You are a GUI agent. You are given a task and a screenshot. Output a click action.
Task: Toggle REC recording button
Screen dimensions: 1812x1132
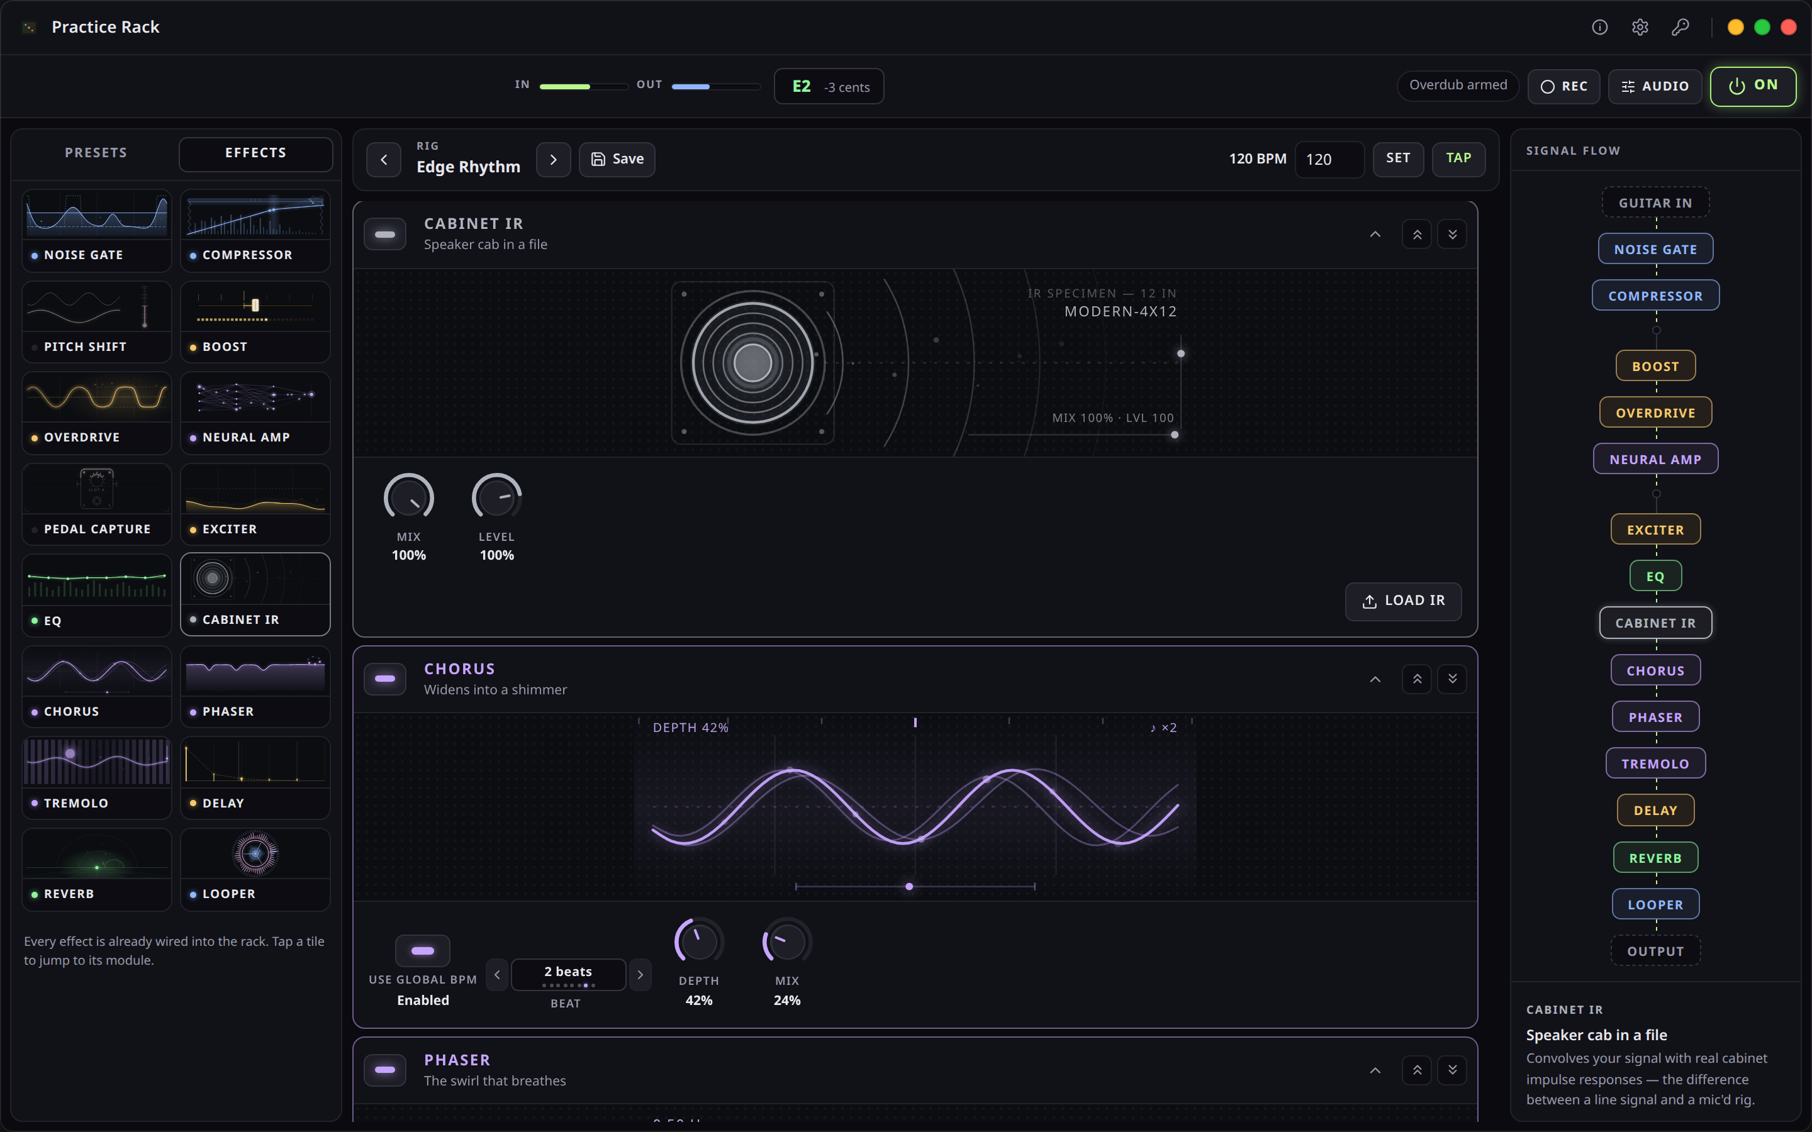coord(1563,86)
